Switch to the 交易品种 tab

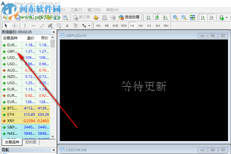[12, 142]
